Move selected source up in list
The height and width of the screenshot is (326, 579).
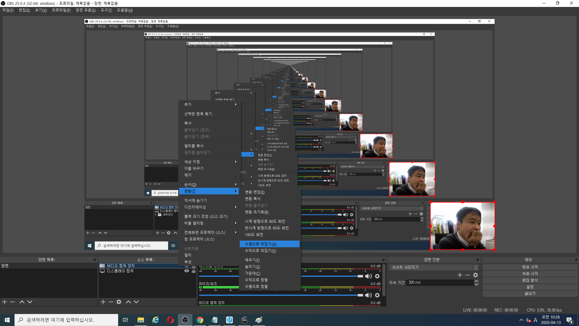[128, 302]
